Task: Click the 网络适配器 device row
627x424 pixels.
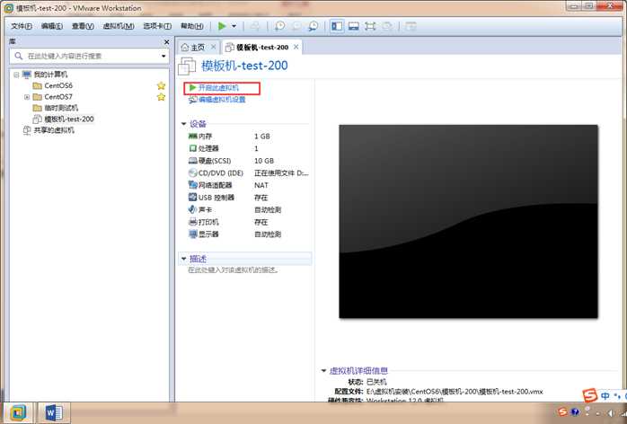Action: (x=248, y=185)
